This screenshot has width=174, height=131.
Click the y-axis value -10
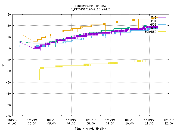[x=8, y=60]
